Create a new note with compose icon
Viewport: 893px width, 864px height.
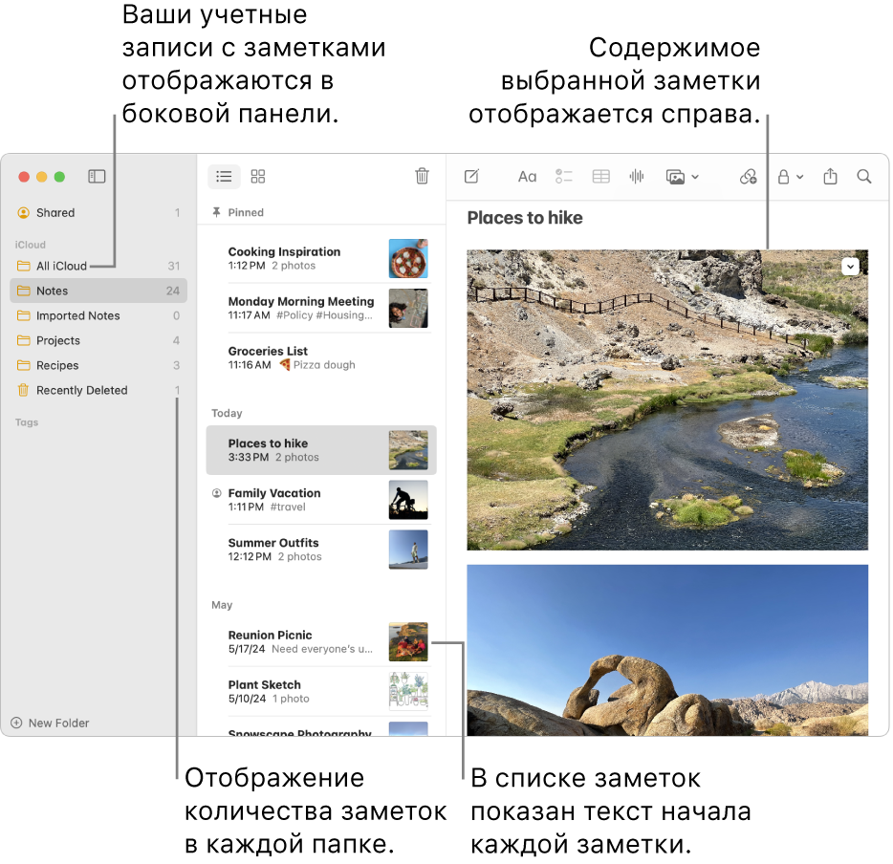pos(471,177)
